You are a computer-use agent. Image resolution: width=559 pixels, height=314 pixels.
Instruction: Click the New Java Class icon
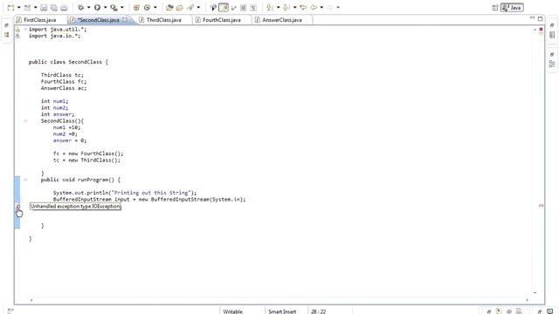(147, 8)
